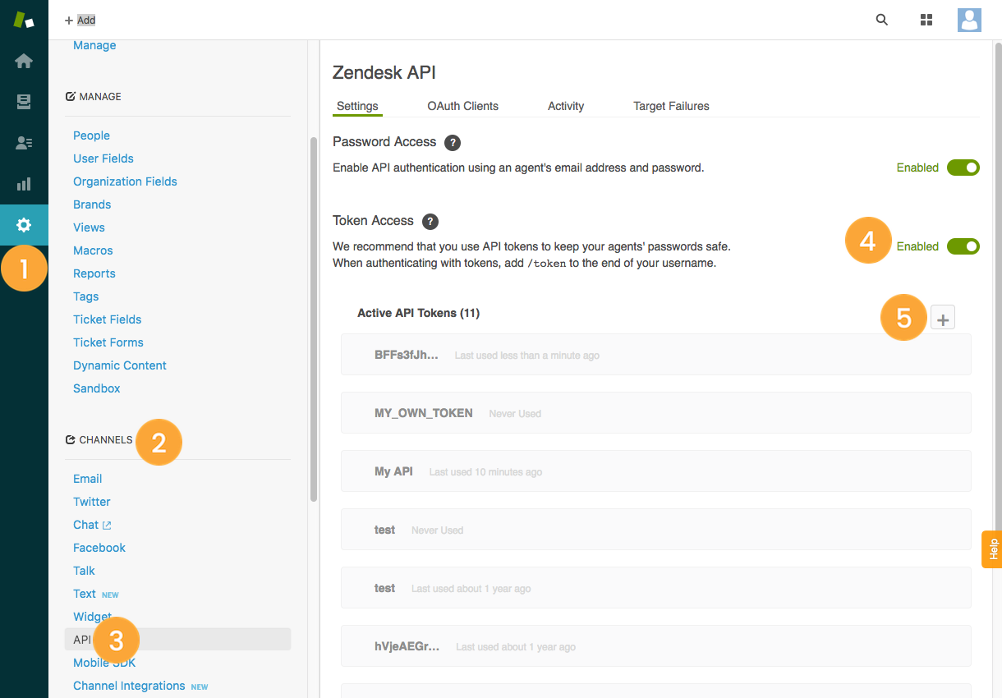Open the user profile avatar
The image size is (1002, 698).
(969, 20)
